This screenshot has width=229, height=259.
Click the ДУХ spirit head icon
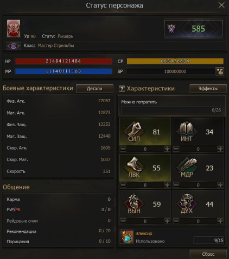pyautogui.click(x=187, y=203)
